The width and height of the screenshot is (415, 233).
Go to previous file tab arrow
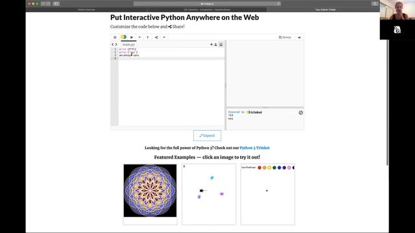tap(112, 45)
